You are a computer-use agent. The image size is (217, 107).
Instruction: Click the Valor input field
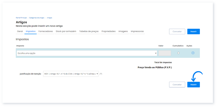point(165,53)
